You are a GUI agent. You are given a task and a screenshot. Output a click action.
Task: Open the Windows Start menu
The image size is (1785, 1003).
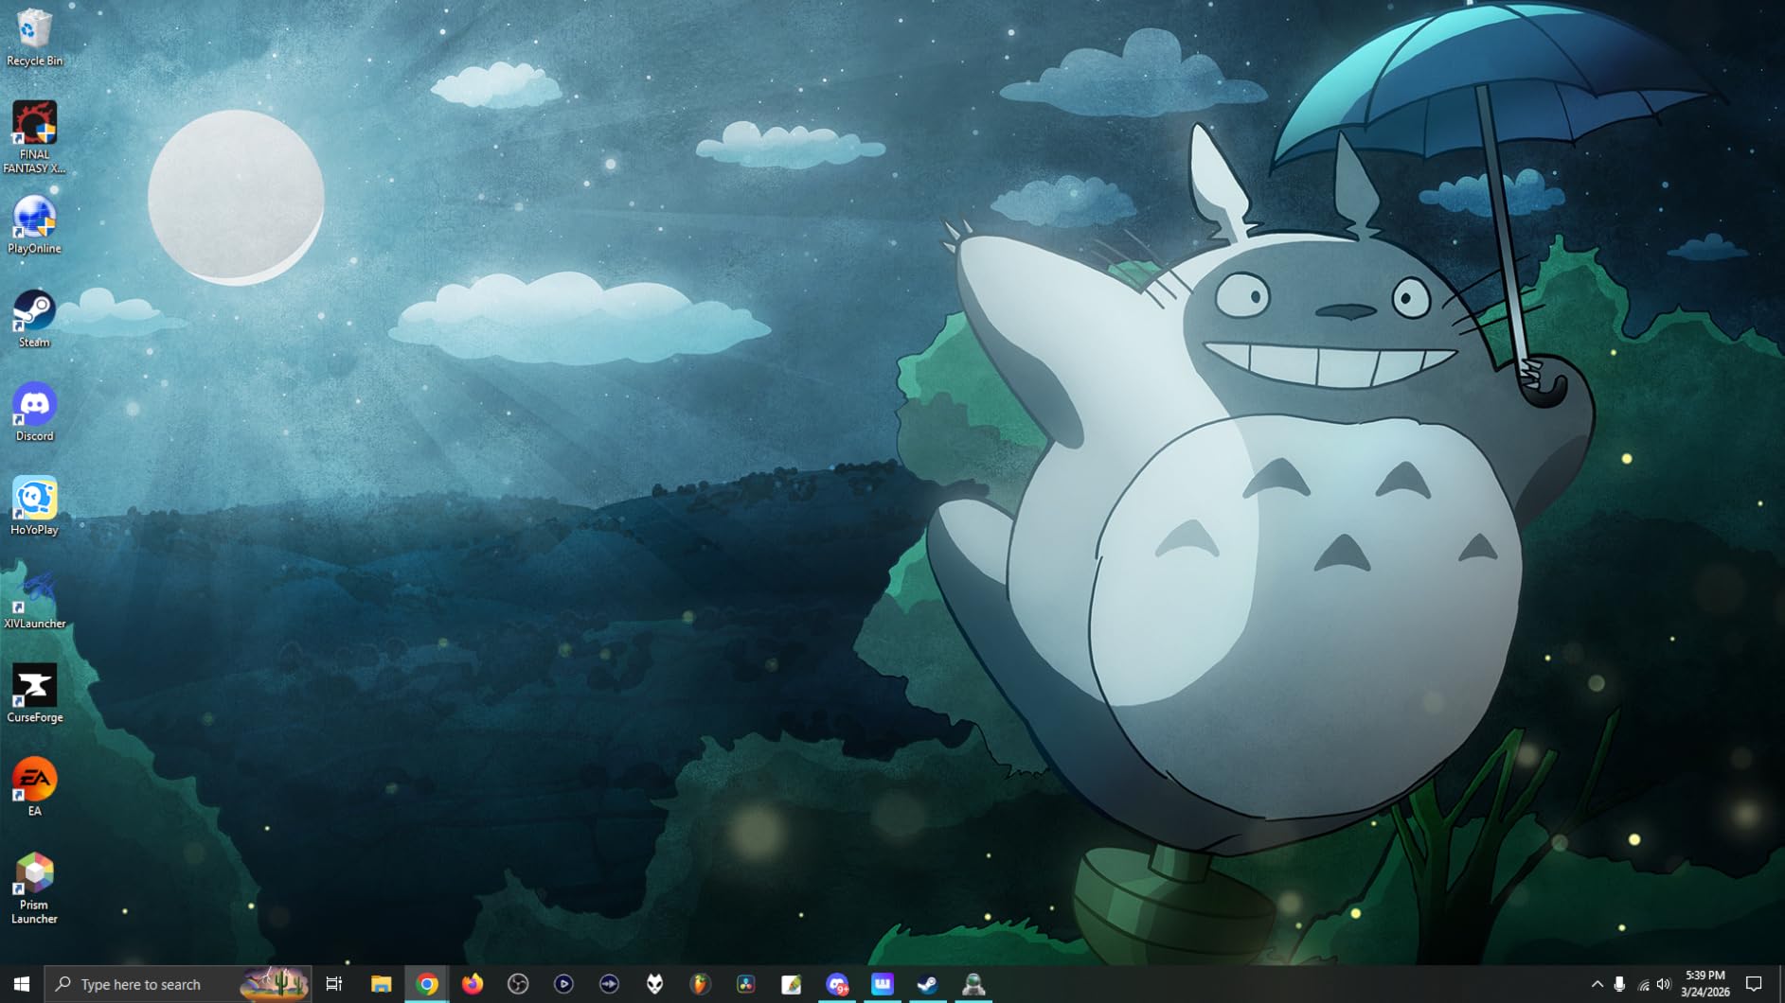click(22, 984)
